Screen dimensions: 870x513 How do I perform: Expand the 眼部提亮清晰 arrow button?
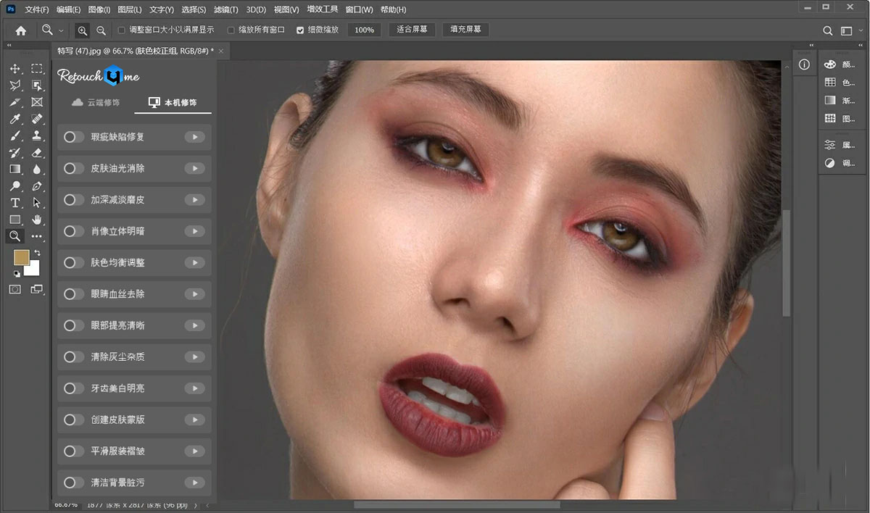click(194, 325)
